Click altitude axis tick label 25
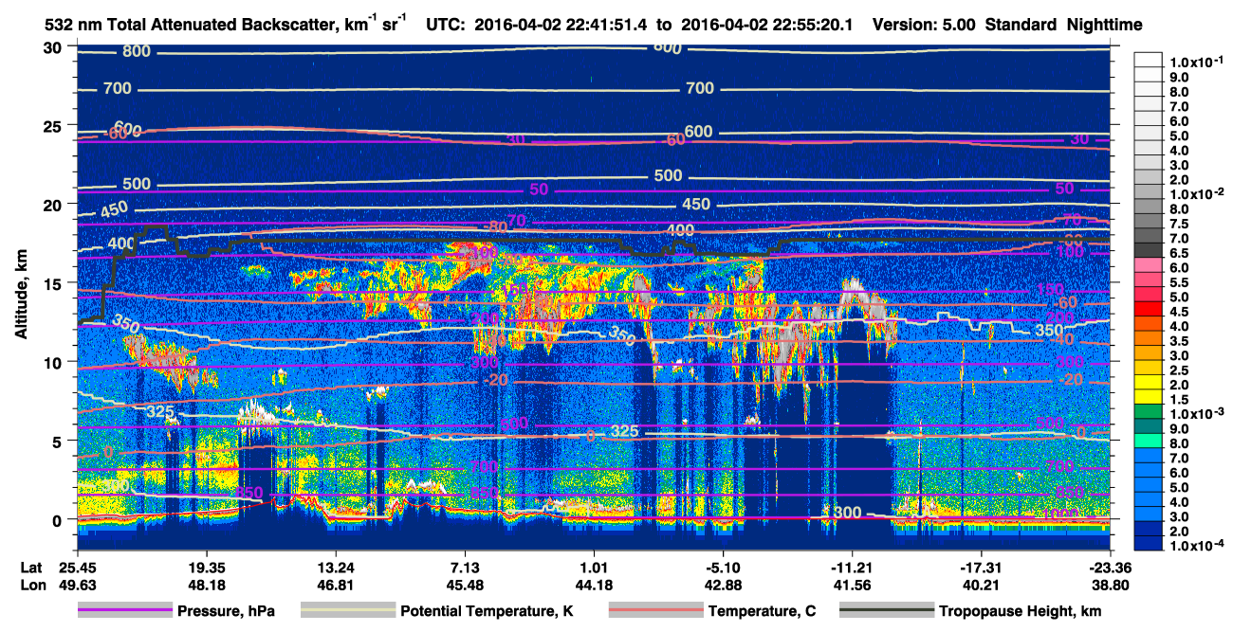The height and width of the screenshot is (632, 1233). coord(54,126)
